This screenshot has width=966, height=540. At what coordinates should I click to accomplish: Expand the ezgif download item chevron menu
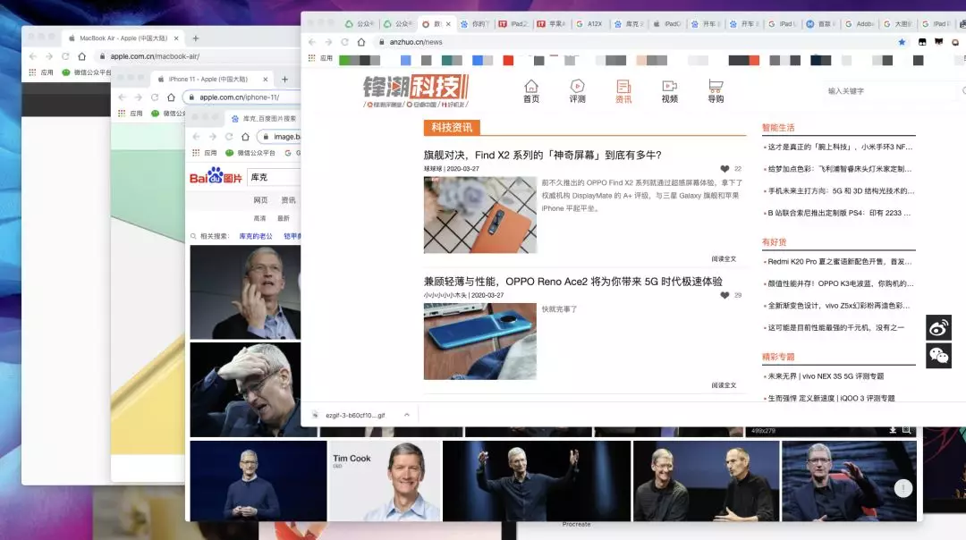pos(407,415)
